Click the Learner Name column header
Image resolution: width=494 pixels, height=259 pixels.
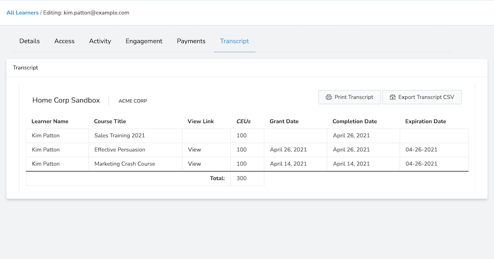pyautogui.click(x=50, y=121)
